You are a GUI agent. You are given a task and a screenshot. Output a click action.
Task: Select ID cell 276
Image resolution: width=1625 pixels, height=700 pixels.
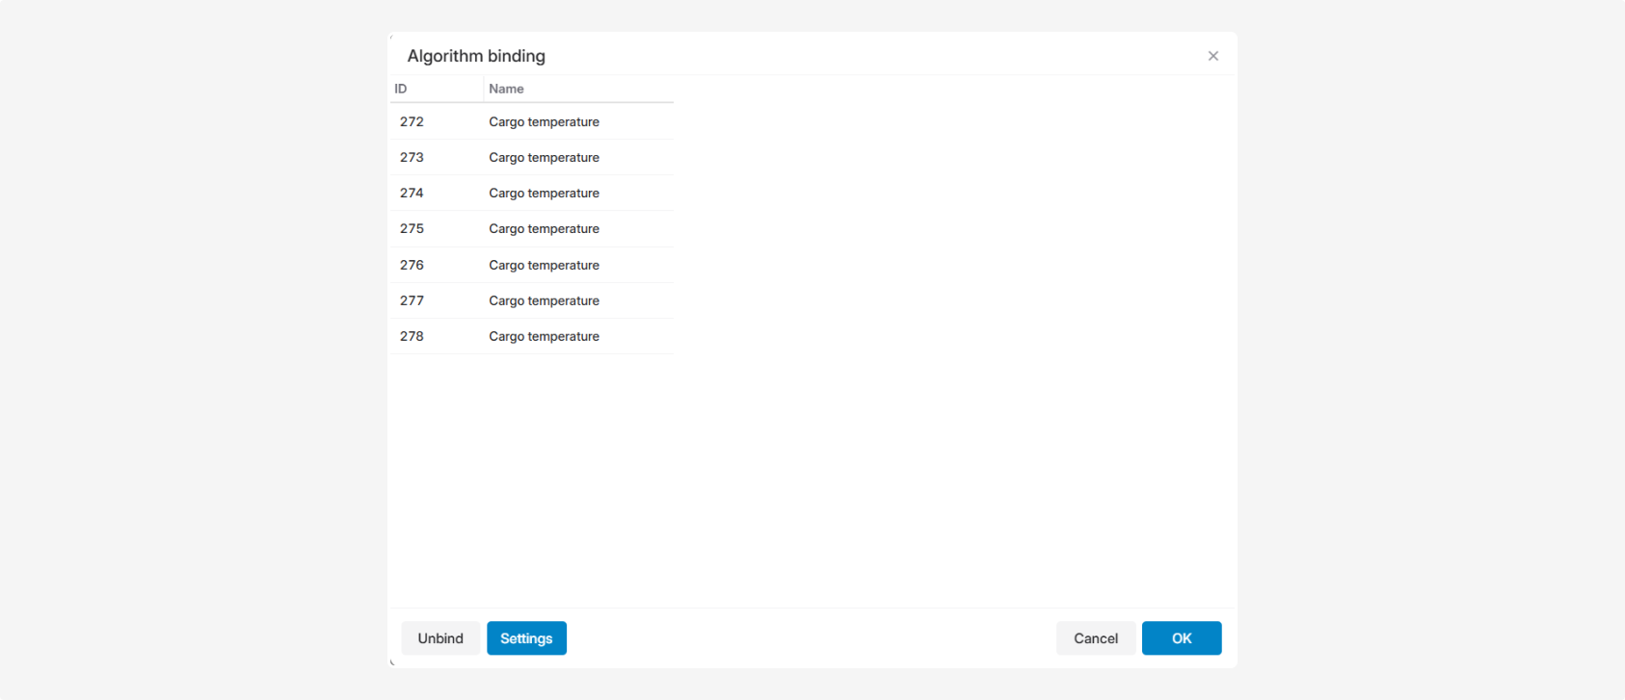coord(413,266)
